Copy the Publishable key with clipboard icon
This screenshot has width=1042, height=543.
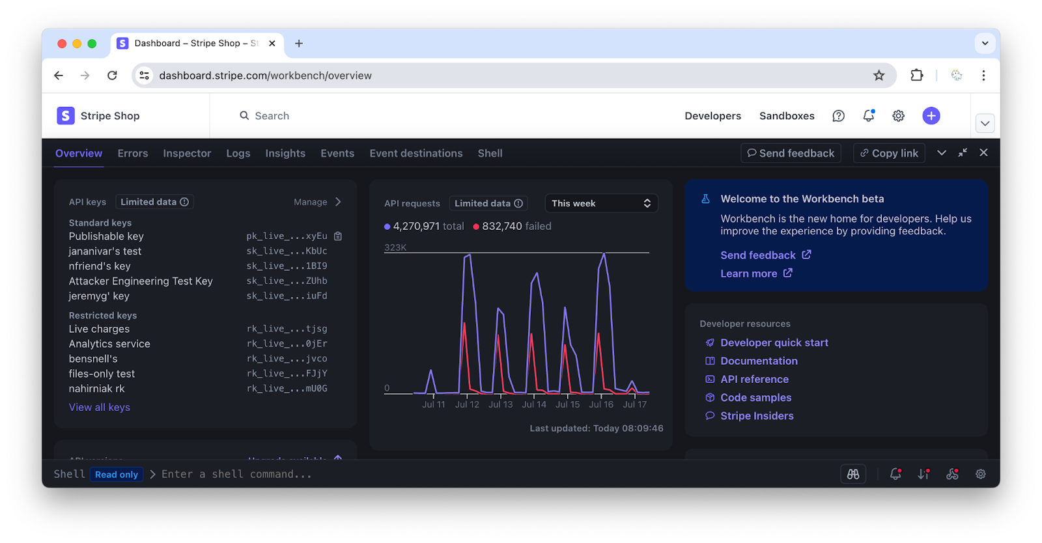(338, 236)
